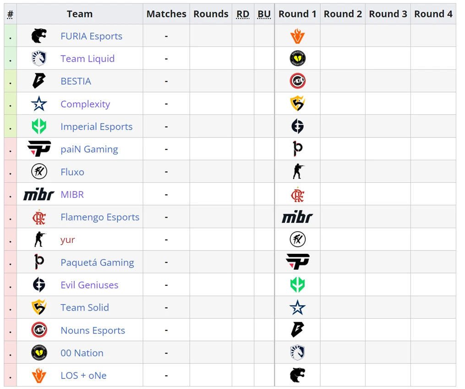
Task: Click the Team Liquid horse logo in Team column
Action: [39, 58]
